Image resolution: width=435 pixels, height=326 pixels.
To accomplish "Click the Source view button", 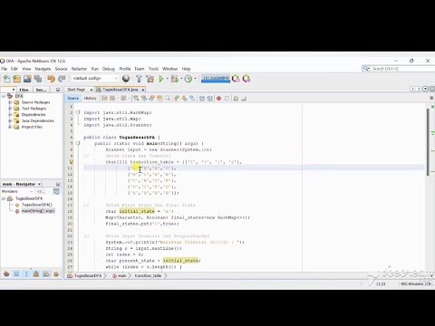I will (x=72, y=98).
